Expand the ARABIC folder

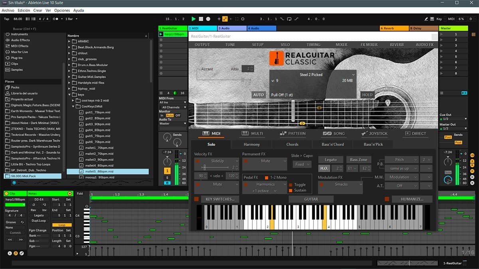69,41
